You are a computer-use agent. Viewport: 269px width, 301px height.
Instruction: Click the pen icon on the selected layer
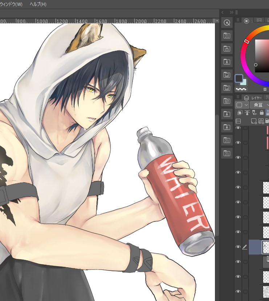tap(245, 247)
